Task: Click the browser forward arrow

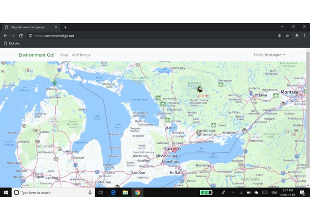Action: (13, 36)
